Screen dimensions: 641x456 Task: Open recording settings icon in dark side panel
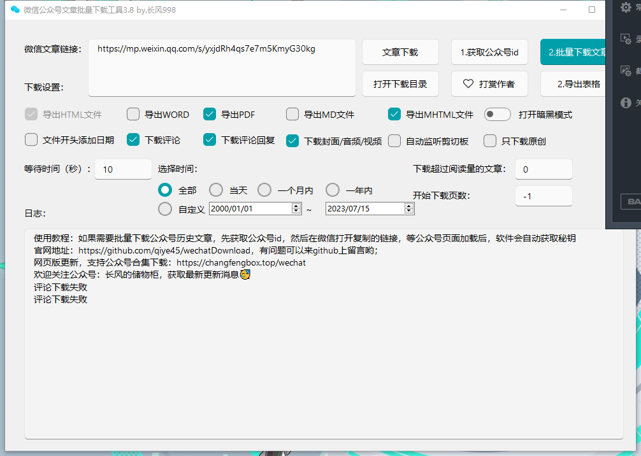626,39
